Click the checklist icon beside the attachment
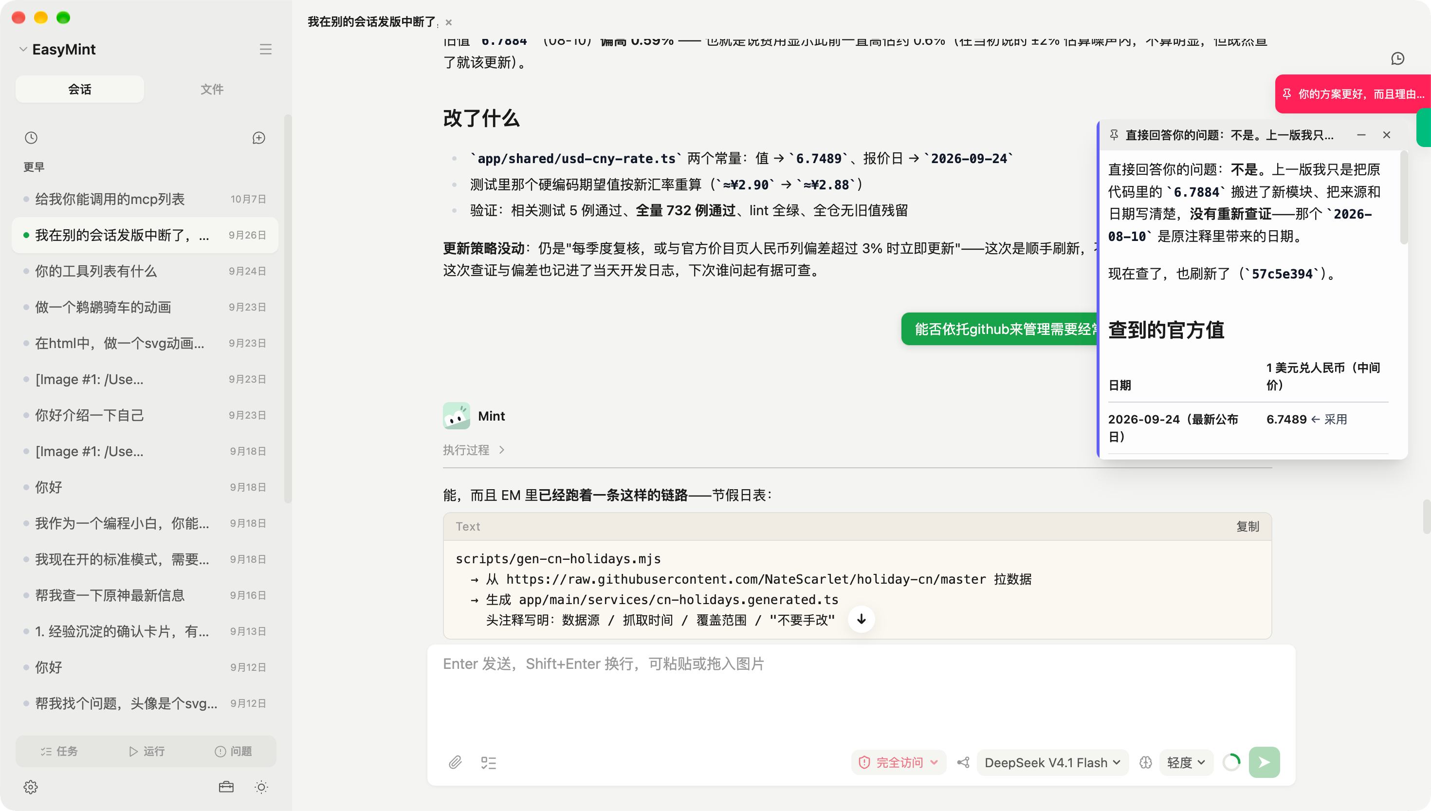The height and width of the screenshot is (811, 1431). coord(488,762)
